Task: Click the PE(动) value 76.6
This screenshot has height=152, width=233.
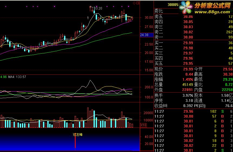Action: point(229,106)
